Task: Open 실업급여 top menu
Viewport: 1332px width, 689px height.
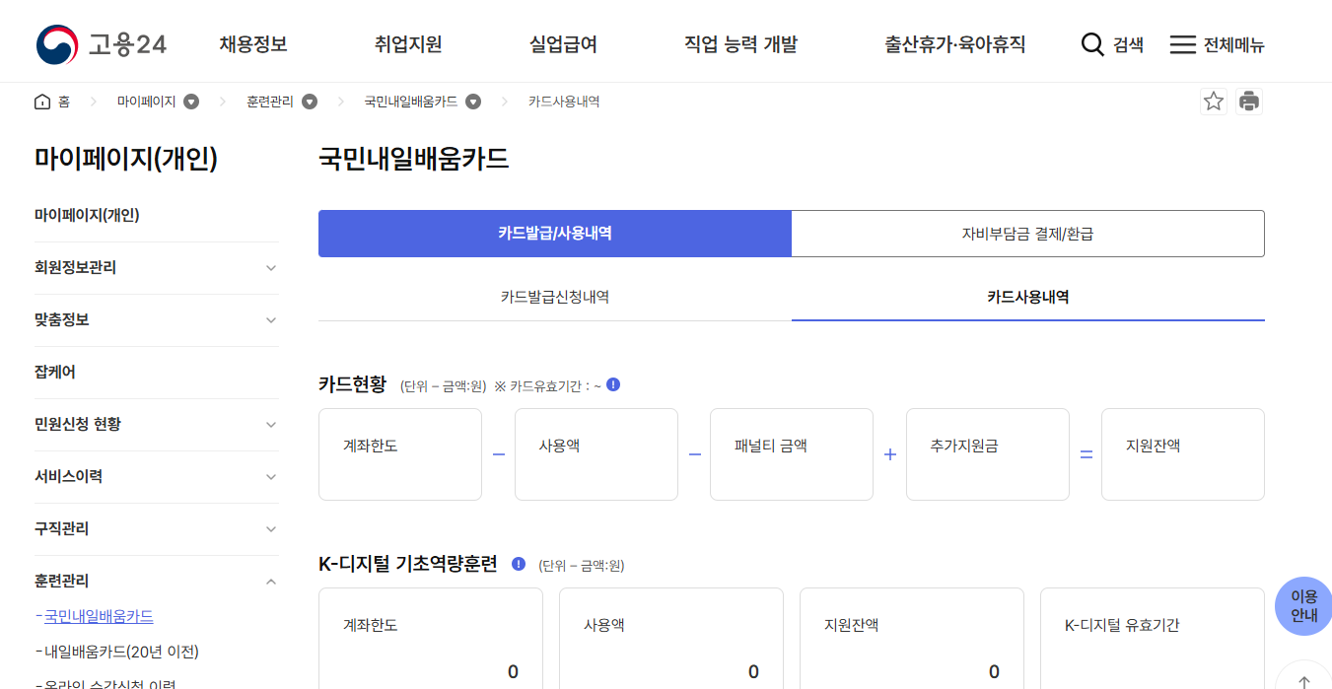Action: 563,44
